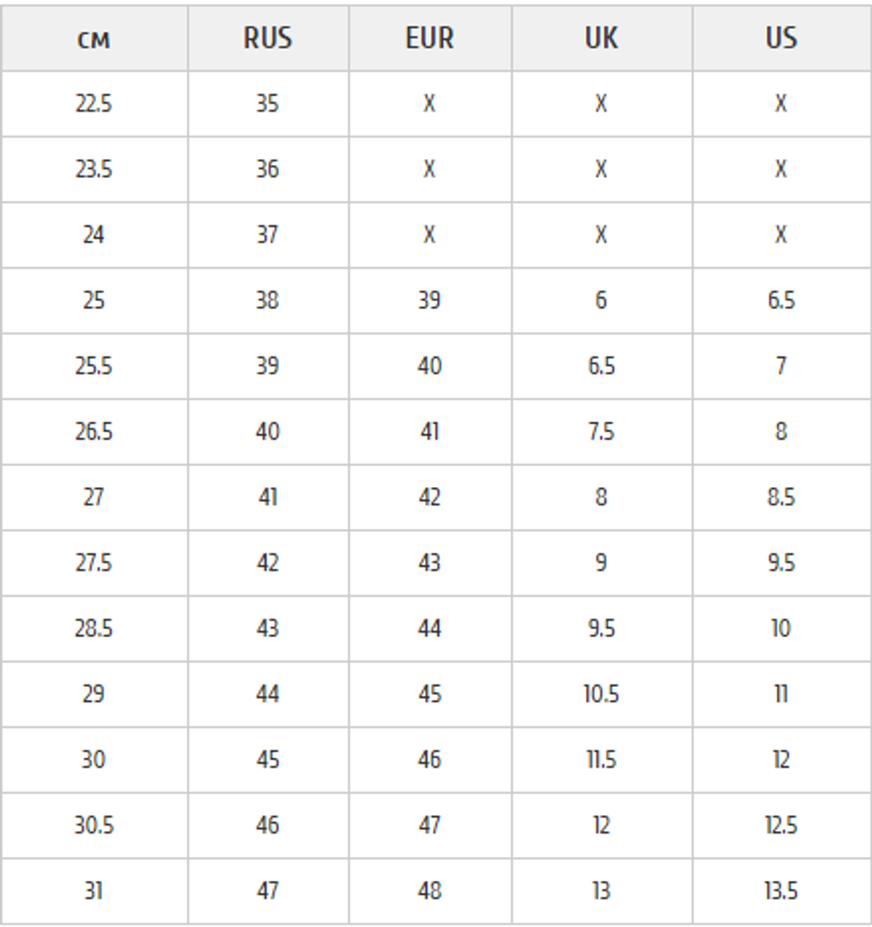The image size is (872, 927).
Task: Click US size 12.5 cell
Action: [780, 825]
